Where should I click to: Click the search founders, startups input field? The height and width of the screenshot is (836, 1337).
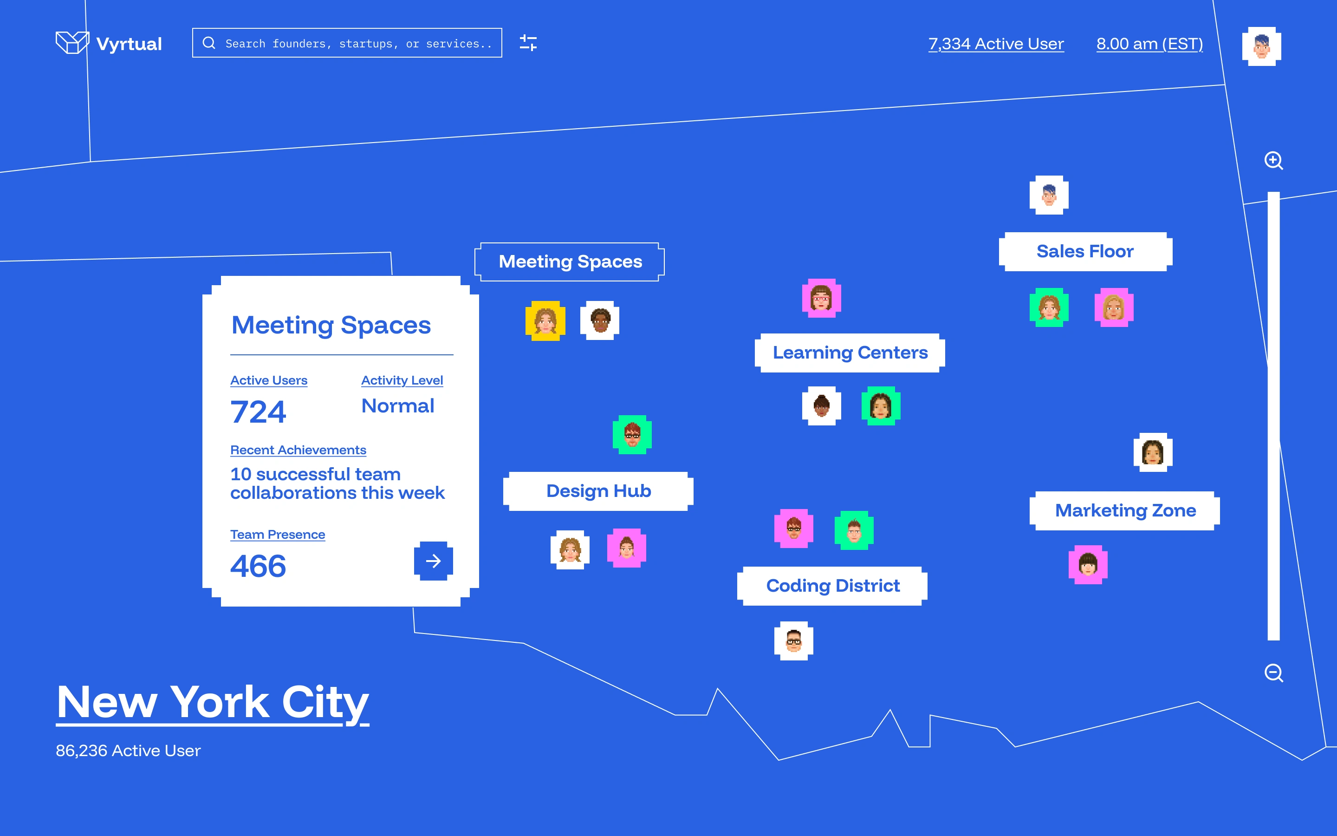tap(354, 43)
